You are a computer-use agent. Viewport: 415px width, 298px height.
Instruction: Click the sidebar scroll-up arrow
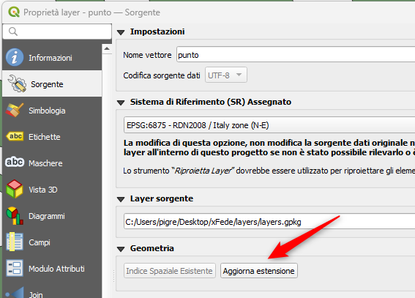(x=107, y=48)
